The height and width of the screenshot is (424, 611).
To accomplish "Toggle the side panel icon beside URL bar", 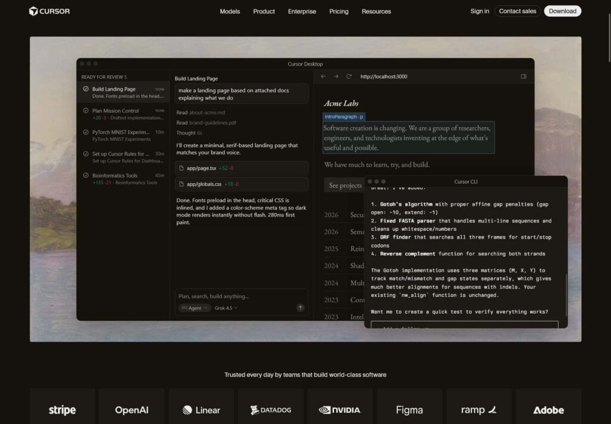I will click(524, 77).
